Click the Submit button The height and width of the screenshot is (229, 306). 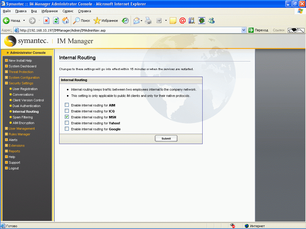pyautogui.click(x=166, y=138)
